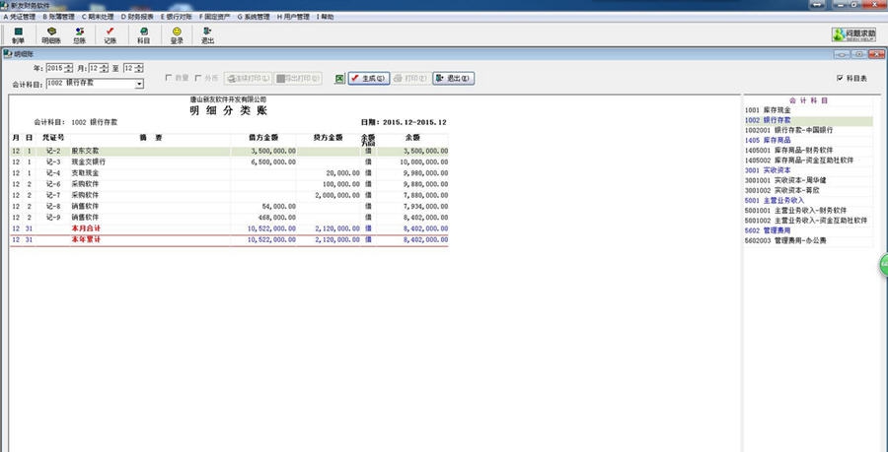Screen dimensions: 888x452
Task: Select ledger row 记-3 现金交银行
Action: pyautogui.click(x=229, y=162)
